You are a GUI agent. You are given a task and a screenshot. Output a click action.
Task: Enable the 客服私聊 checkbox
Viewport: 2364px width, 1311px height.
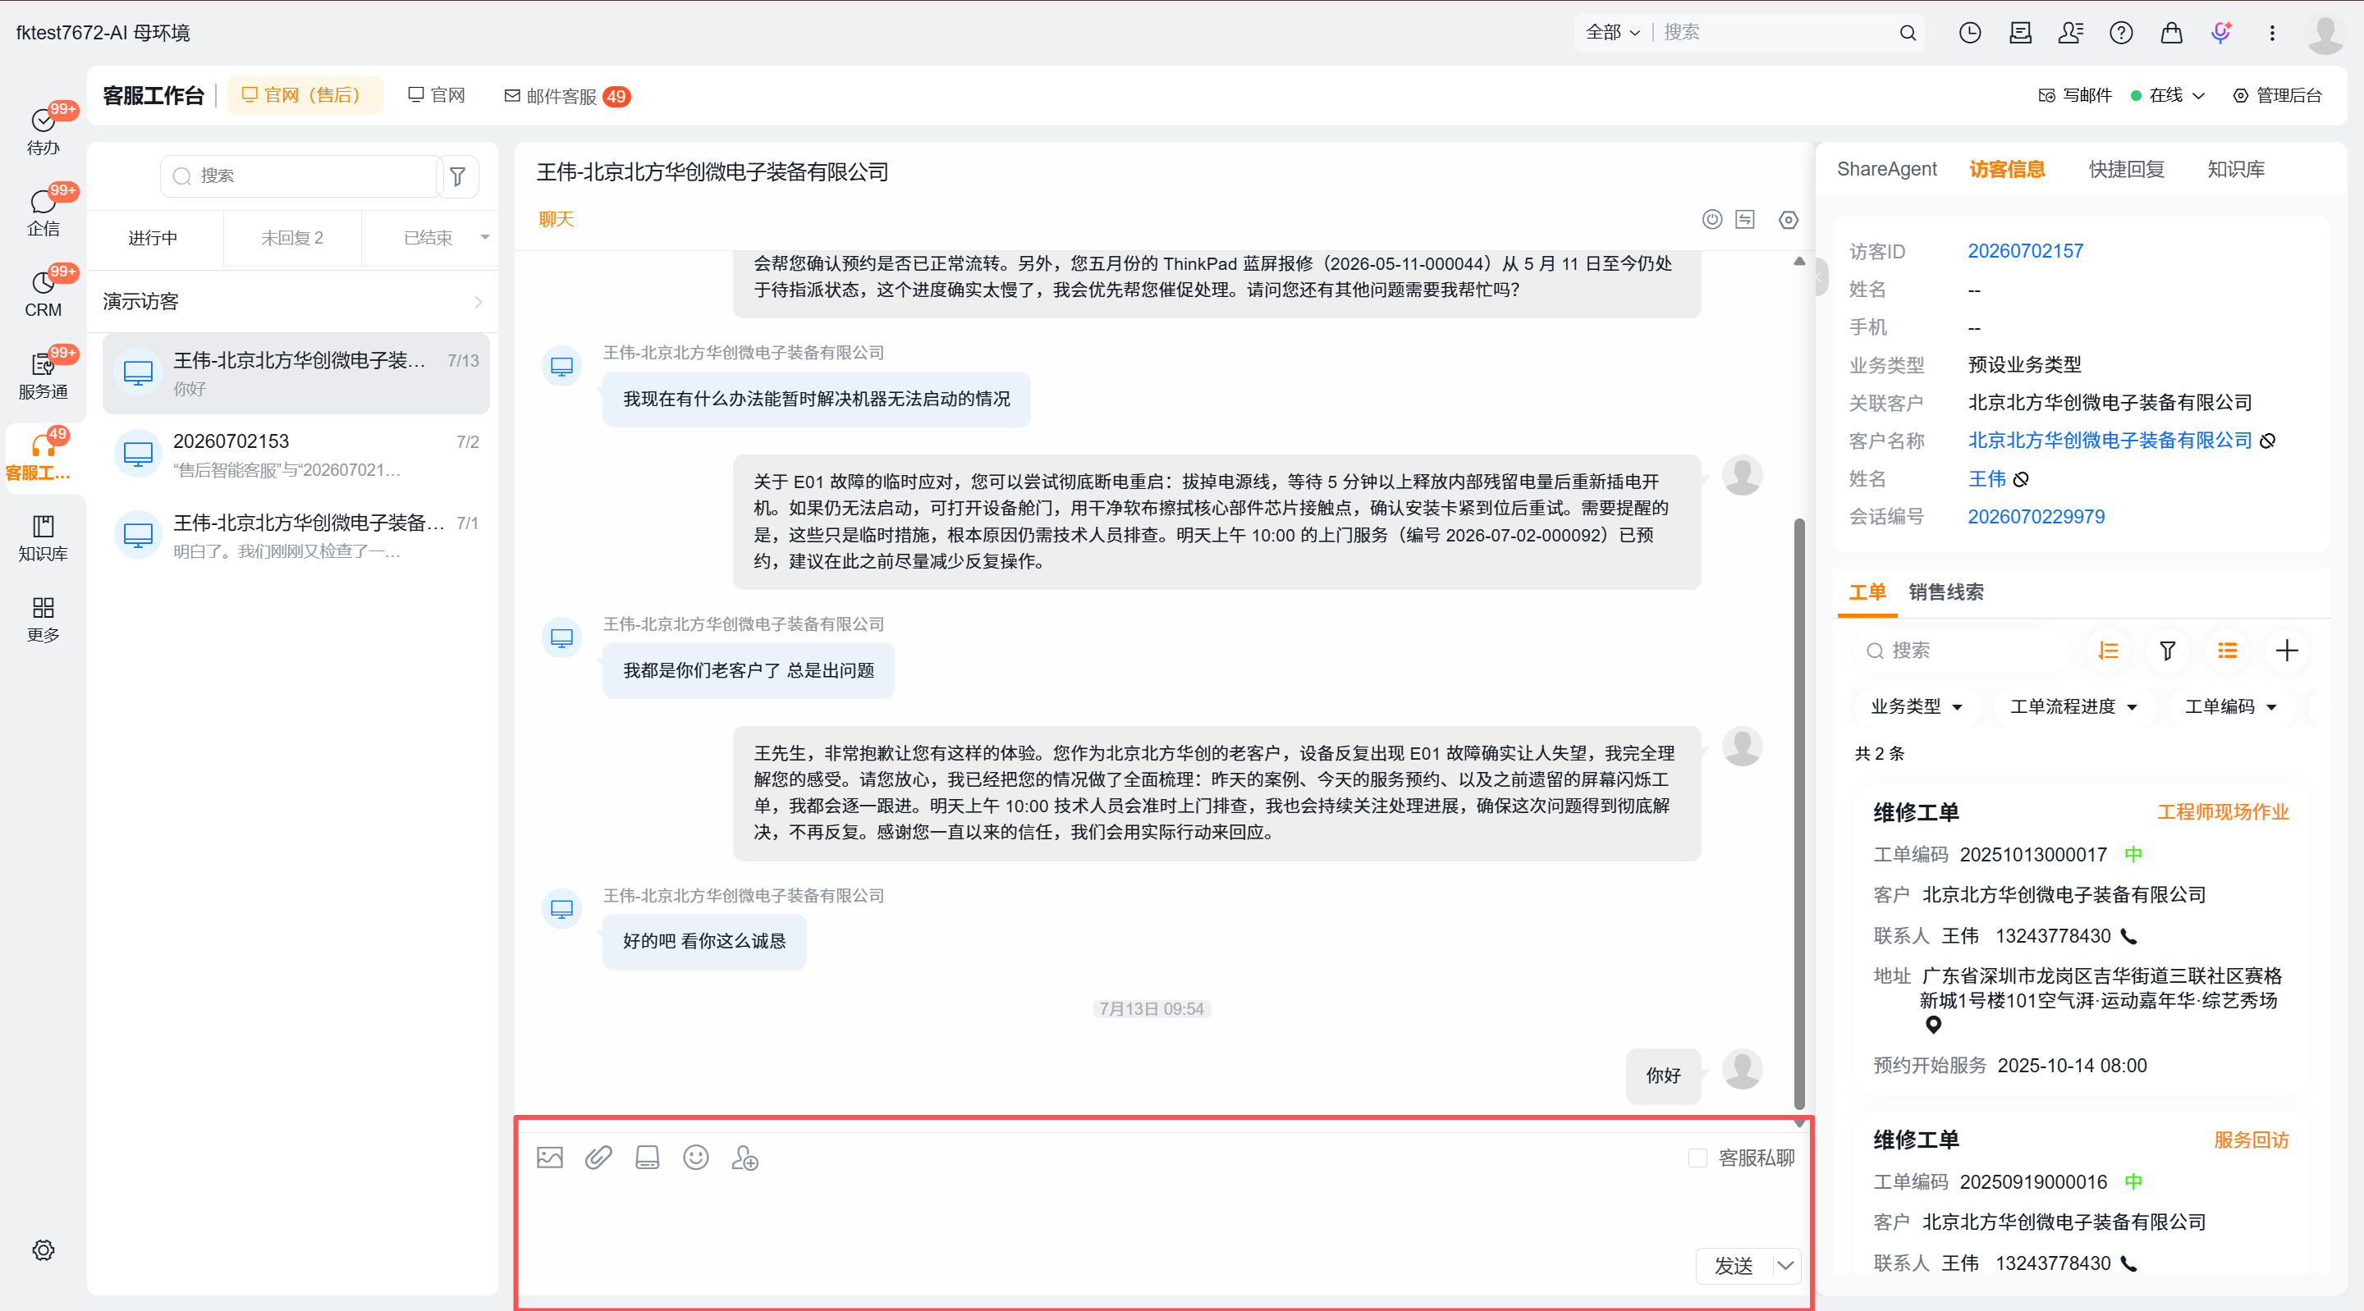[1697, 1158]
